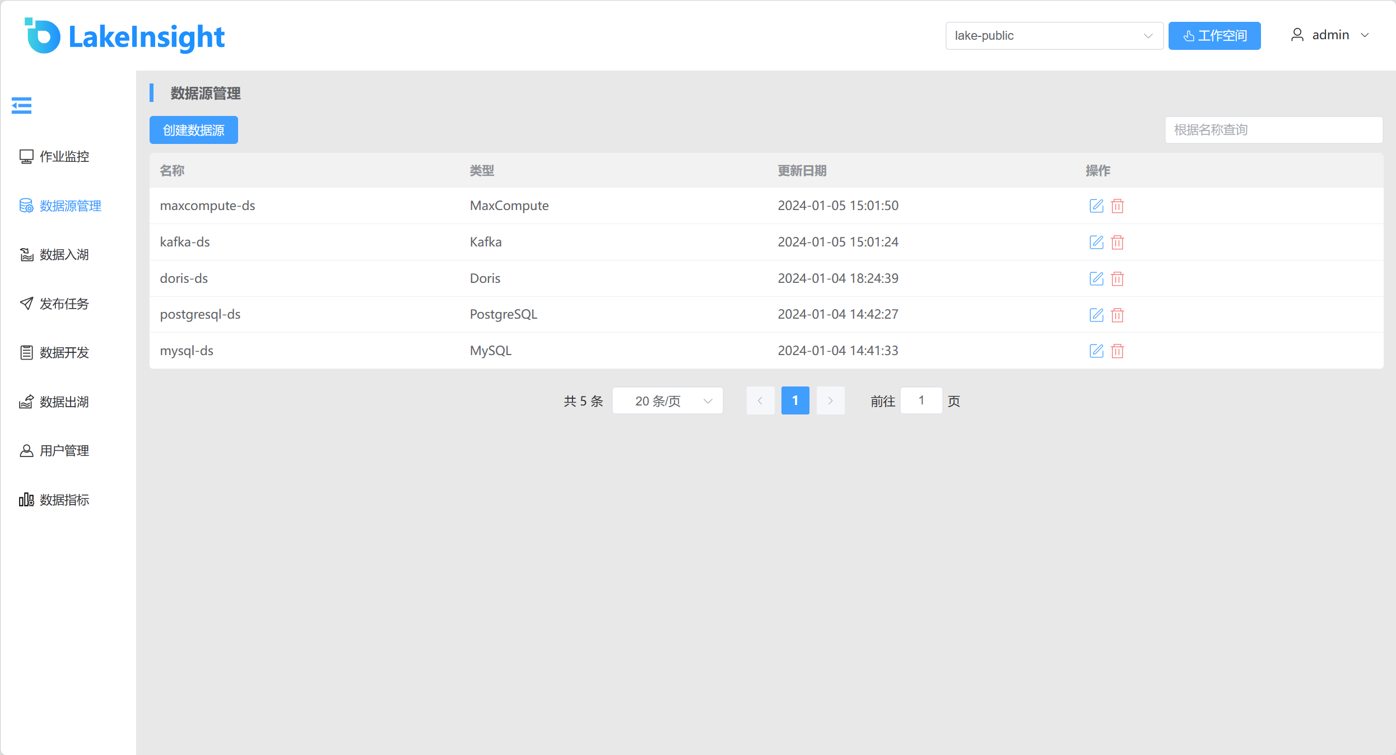Image resolution: width=1396 pixels, height=755 pixels.
Task: Edit the doris-ds data source
Action: click(x=1096, y=278)
